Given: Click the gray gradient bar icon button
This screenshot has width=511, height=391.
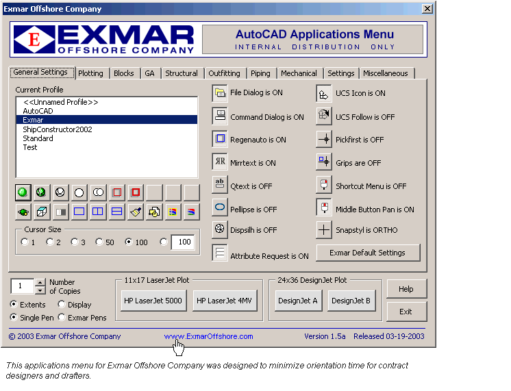Looking at the screenshot, I should [60, 212].
